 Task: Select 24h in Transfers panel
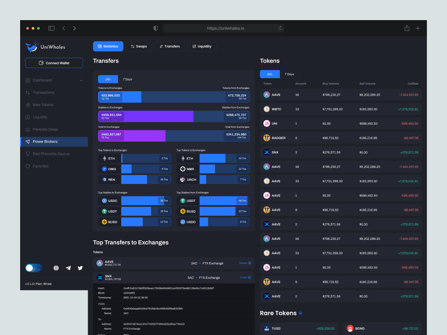pyautogui.click(x=108, y=79)
